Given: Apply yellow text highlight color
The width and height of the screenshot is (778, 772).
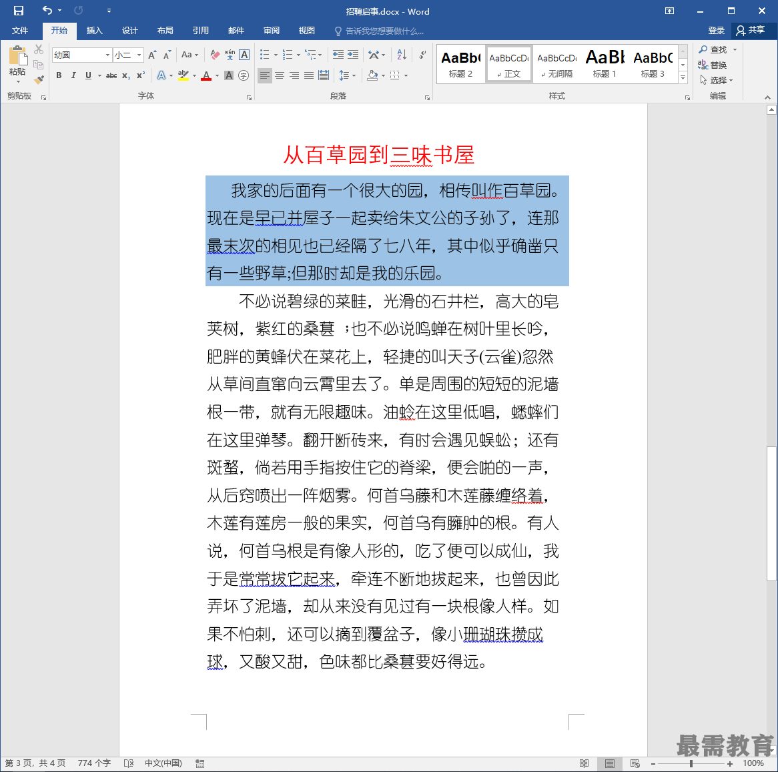Looking at the screenshot, I should tap(183, 75).
